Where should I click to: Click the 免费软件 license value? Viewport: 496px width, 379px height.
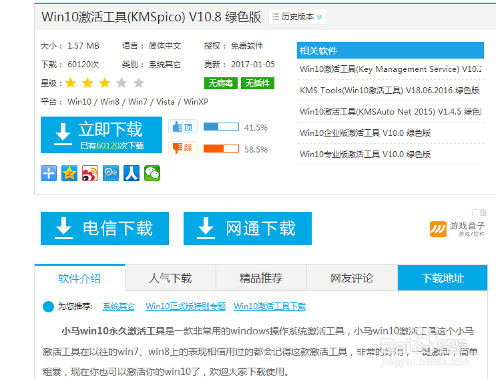247,46
